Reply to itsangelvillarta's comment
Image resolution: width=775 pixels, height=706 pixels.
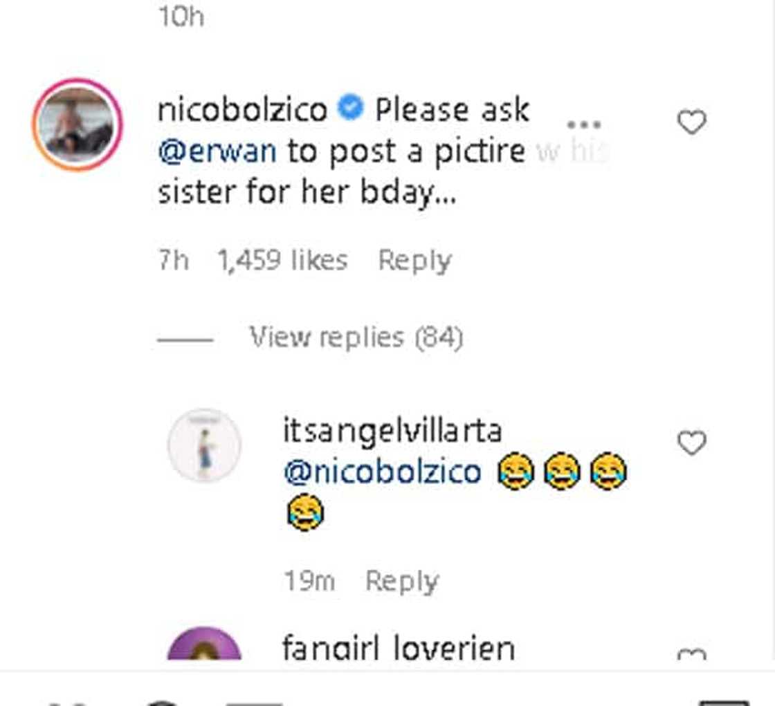point(401,582)
